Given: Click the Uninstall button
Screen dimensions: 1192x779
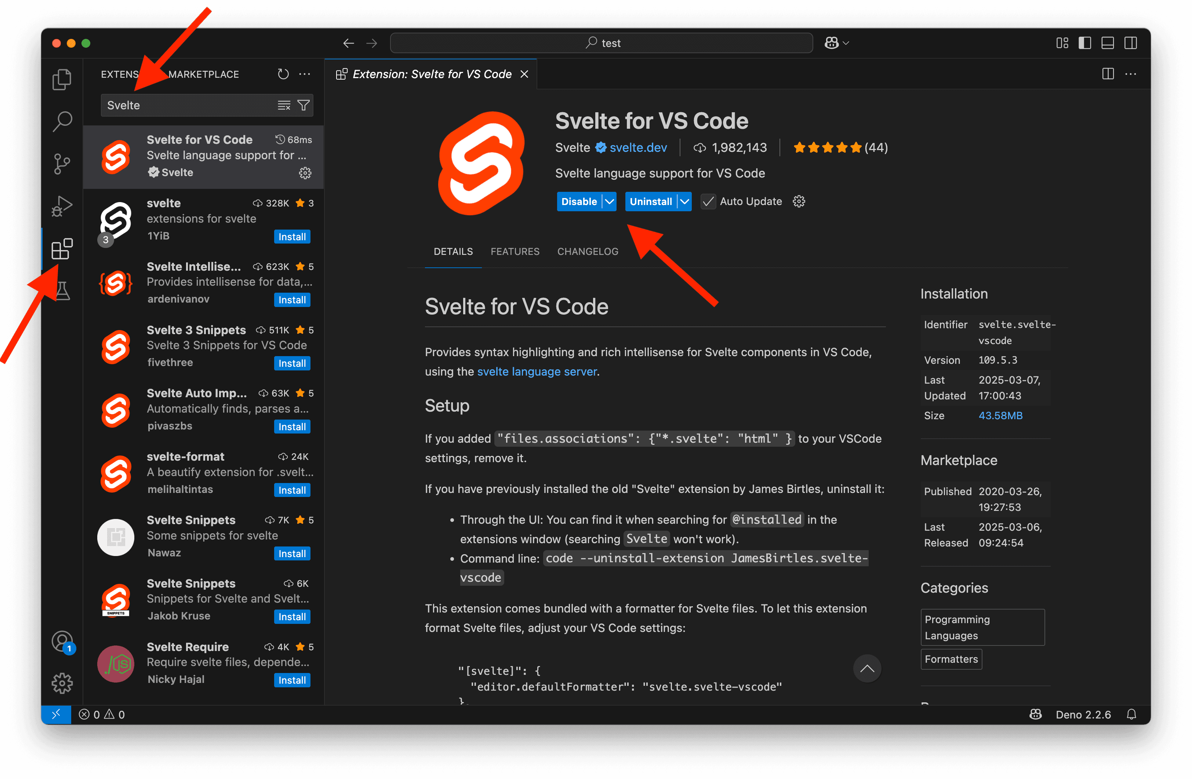Looking at the screenshot, I should (x=651, y=201).
